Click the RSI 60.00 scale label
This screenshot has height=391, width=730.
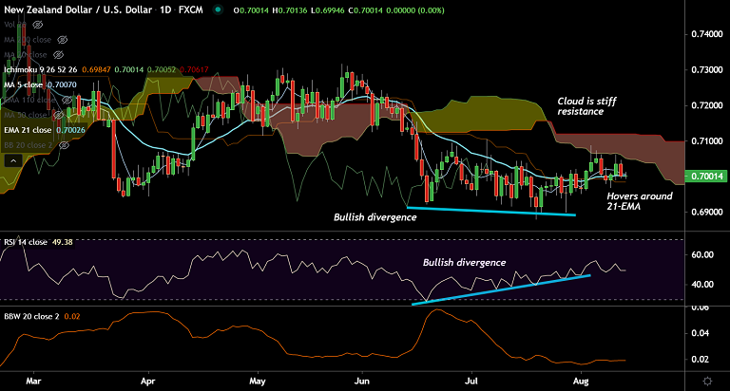[x=702, y=254]
